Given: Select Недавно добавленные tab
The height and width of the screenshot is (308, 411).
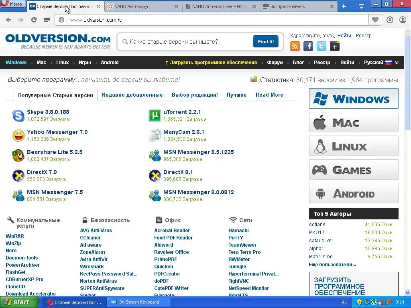Looking at the screenshot, I should click(132, 95).
